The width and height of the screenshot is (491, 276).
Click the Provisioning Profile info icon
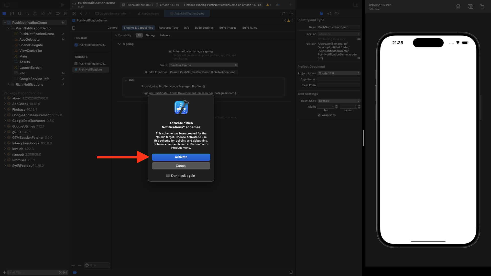tap(204, 87)
